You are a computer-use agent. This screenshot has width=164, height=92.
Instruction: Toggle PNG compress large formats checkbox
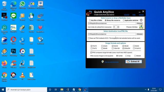(x=91, y=52)
